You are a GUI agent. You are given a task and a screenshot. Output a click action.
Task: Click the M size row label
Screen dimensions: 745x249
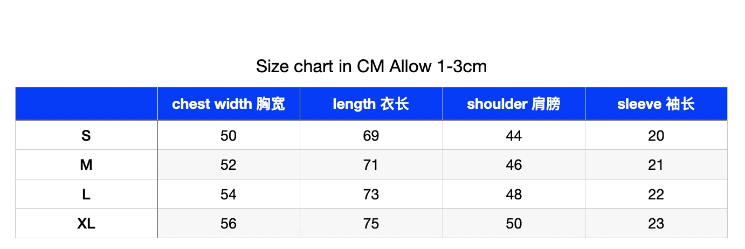click(86, 164)
